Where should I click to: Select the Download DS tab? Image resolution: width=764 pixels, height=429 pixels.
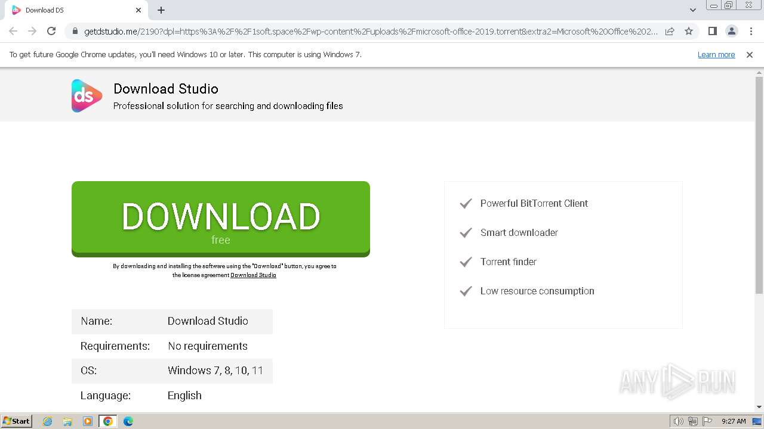tap(76, 10)
